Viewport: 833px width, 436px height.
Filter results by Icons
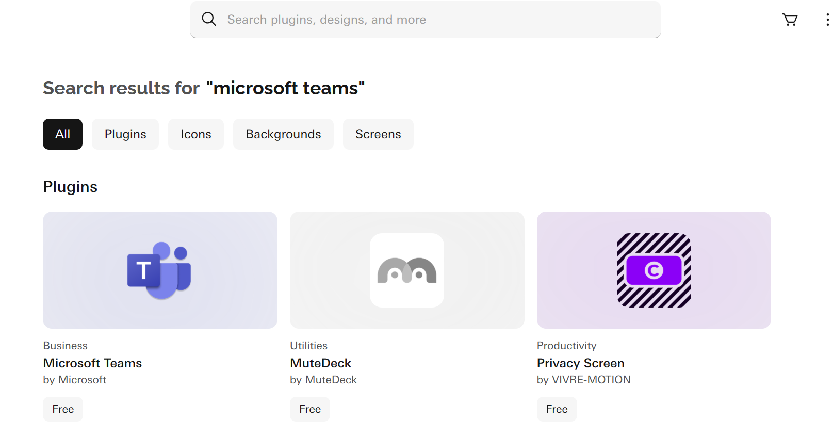point(196,134)
